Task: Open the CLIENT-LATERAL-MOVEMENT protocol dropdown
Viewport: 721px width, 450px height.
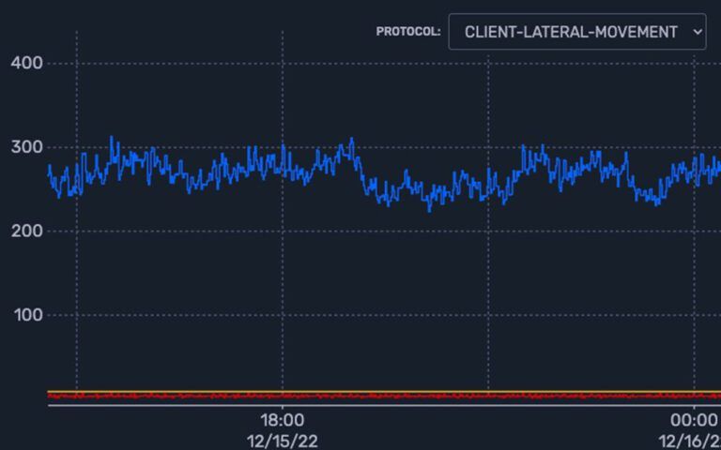Action: 577,32
